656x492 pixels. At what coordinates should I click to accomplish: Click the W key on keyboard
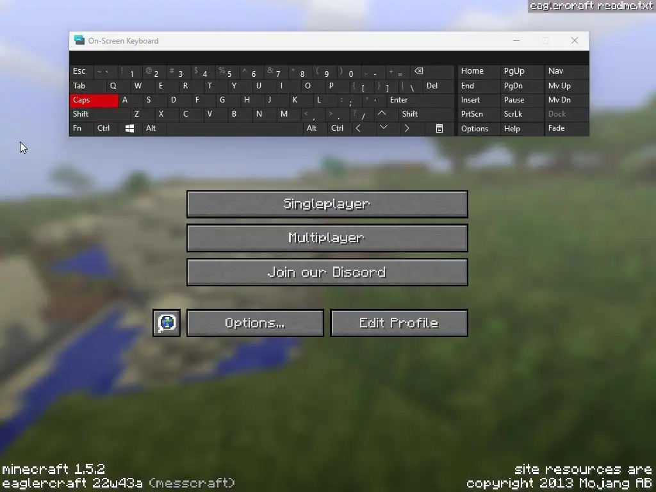(x=143, y=86)
